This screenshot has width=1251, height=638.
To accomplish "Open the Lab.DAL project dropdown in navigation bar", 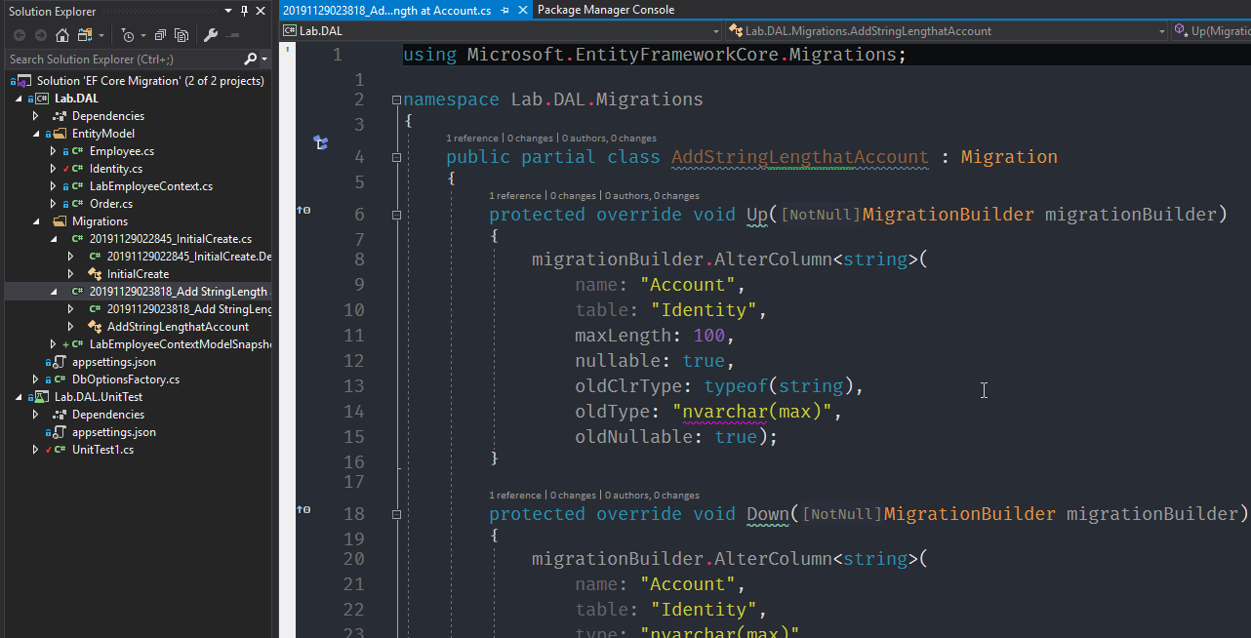I will tap(715, 31).
